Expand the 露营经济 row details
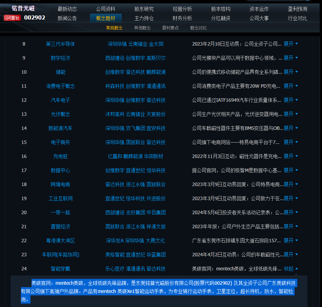The height and width of the screenshot is (307, 322). 290,226
